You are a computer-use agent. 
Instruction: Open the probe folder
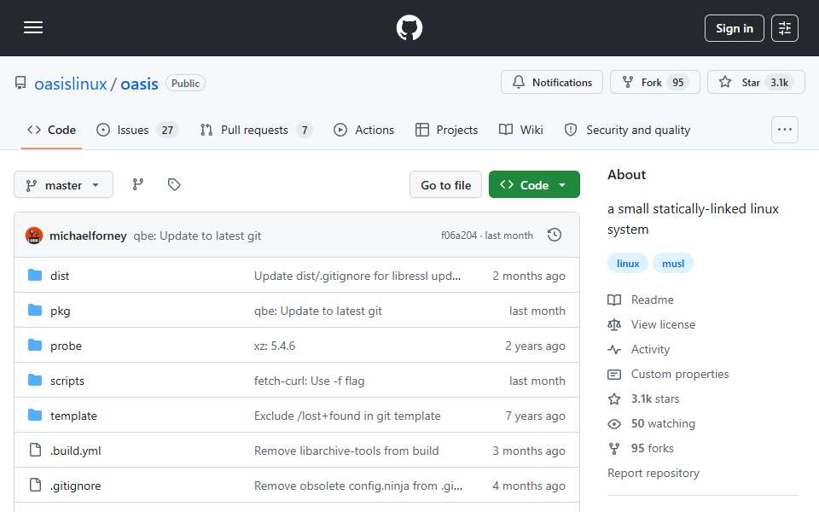66,346
